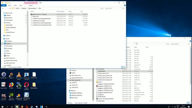192x108 pixels.
Task: Open the WinSCP desktop shortcut
Action: (x=19, y=85)
